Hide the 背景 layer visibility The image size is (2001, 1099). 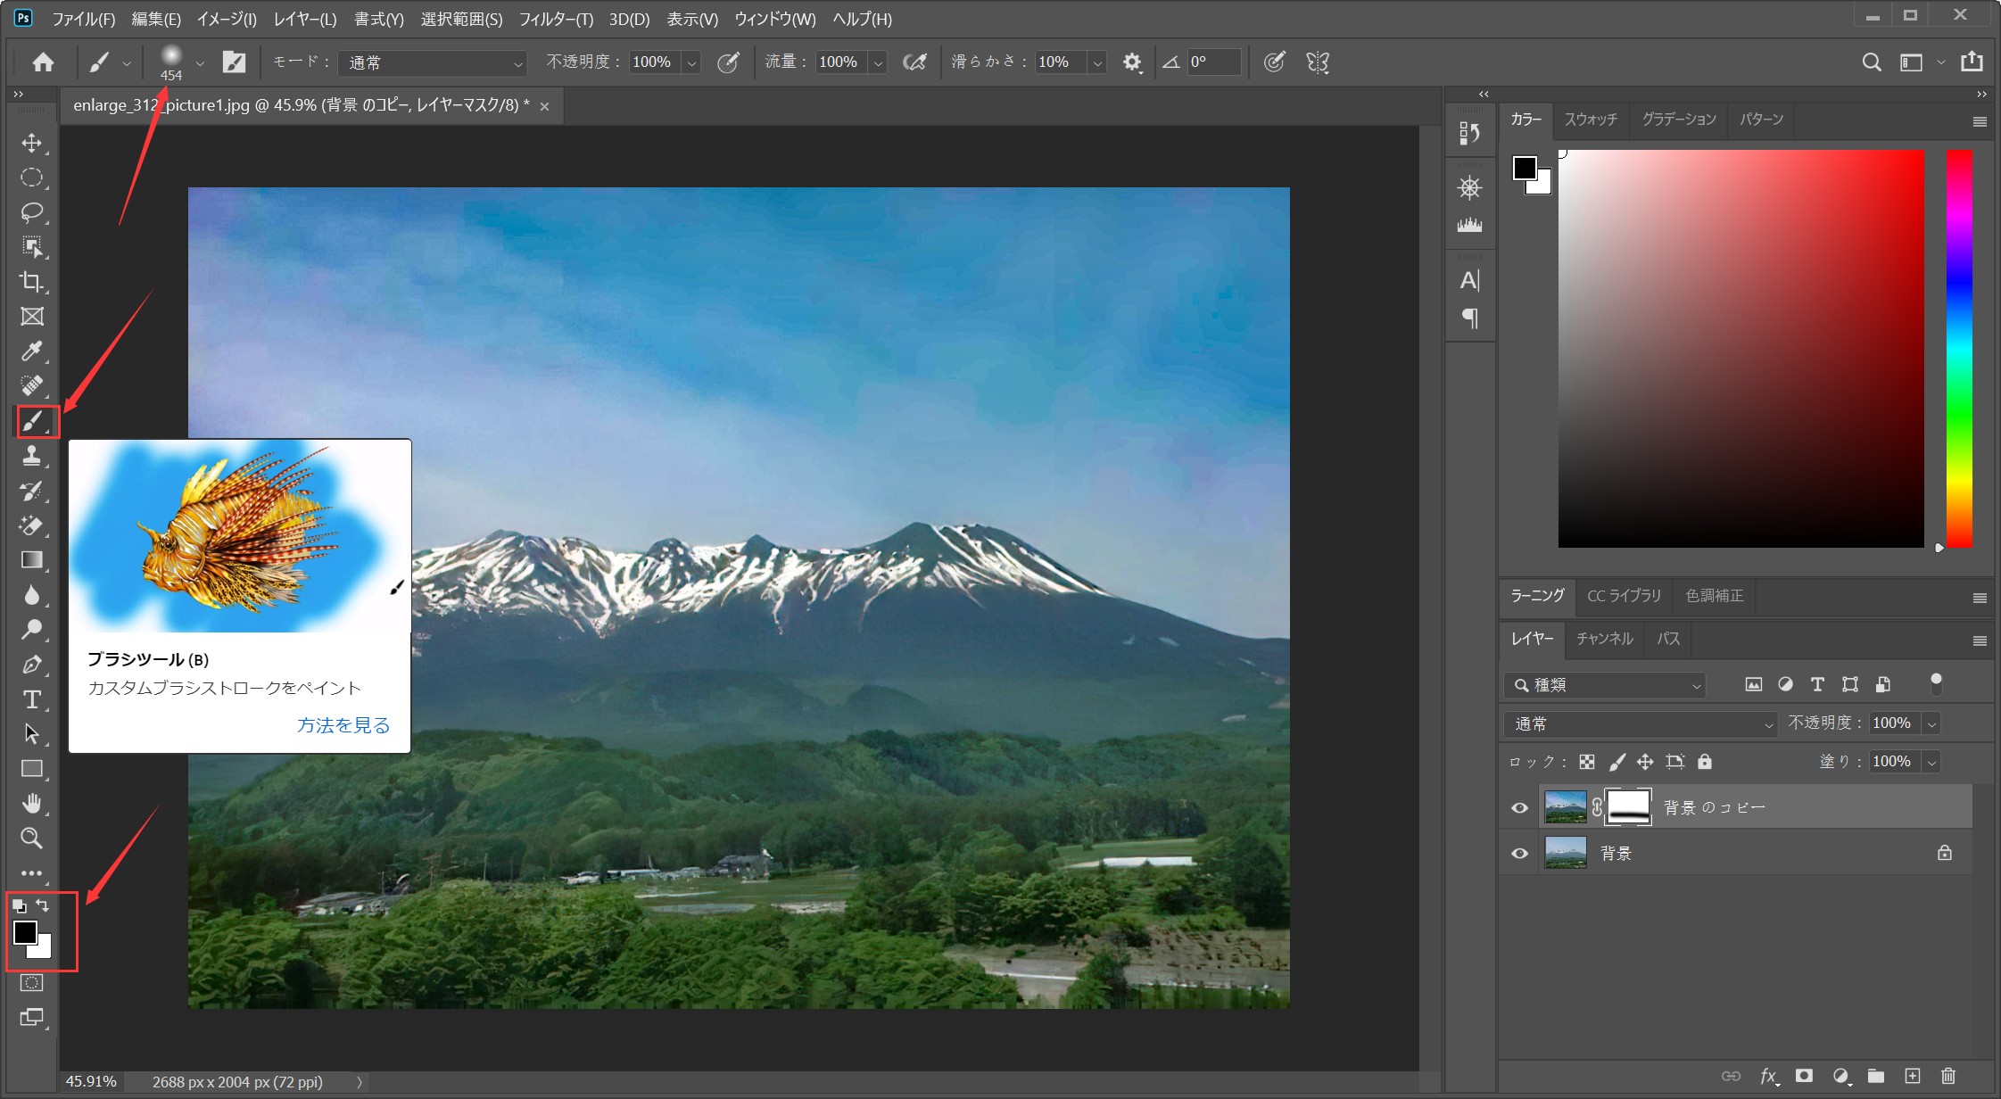[1519, 853]
